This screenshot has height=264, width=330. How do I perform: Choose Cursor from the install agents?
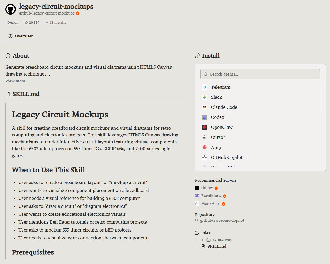tap(218, 137)
